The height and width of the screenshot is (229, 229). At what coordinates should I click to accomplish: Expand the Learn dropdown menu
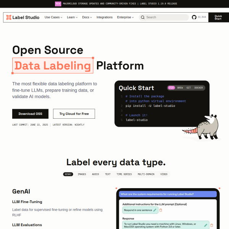point(72,17)
